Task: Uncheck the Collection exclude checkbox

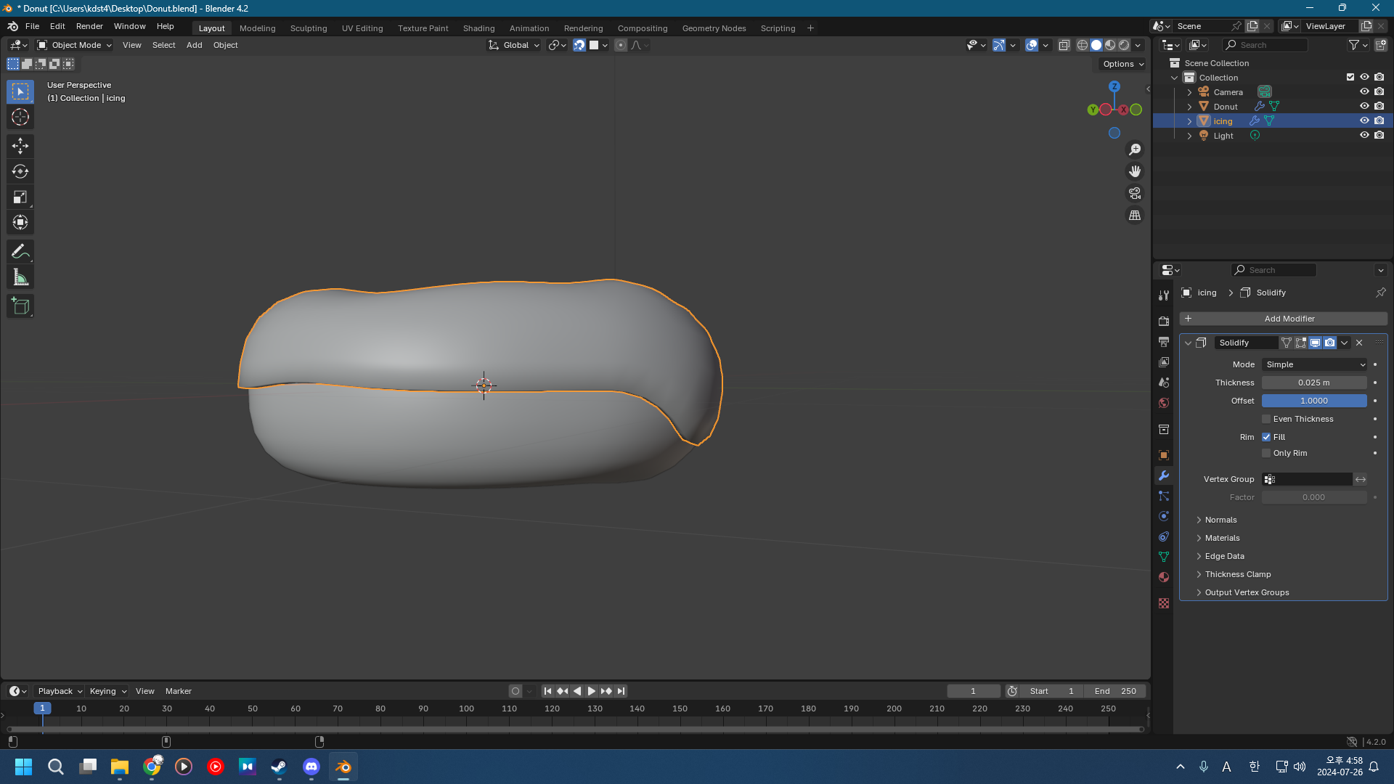Action: click(x=1350, y=77)
